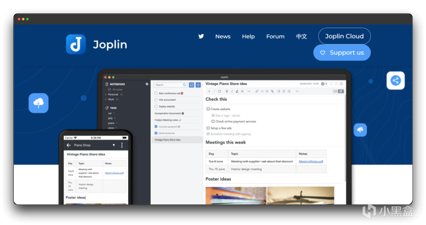
Task: Go back in note history
Action: coord(209,91)
